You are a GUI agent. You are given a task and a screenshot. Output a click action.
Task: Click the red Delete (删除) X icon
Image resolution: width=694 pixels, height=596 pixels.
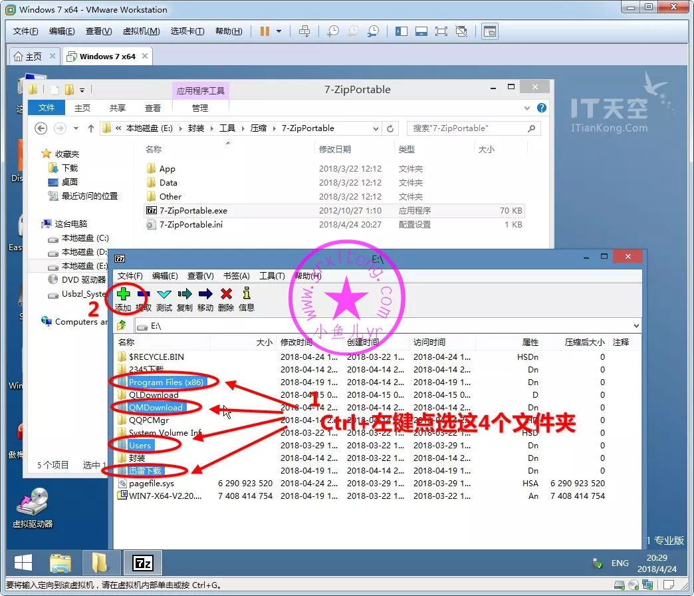tap(226, 295)
